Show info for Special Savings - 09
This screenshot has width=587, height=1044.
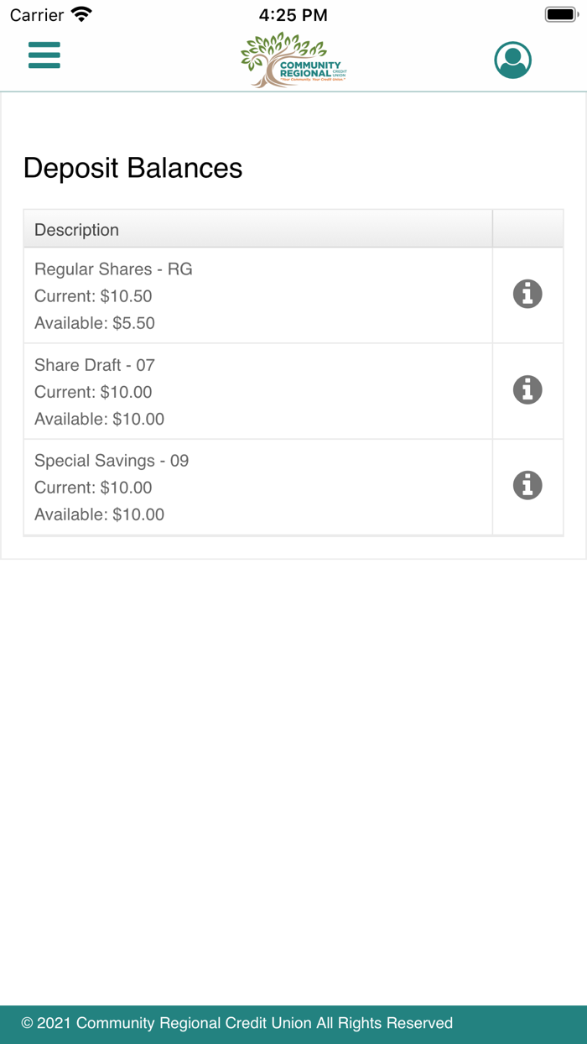click(527, 486)
